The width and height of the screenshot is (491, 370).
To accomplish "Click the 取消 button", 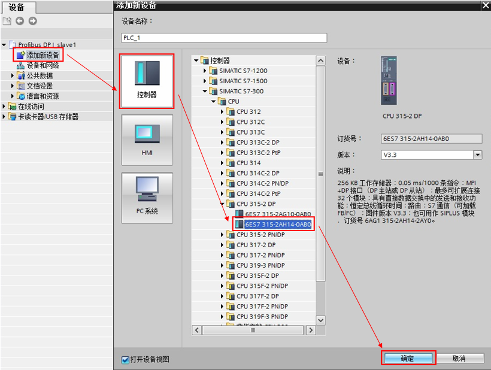I will tap(459, 358).
